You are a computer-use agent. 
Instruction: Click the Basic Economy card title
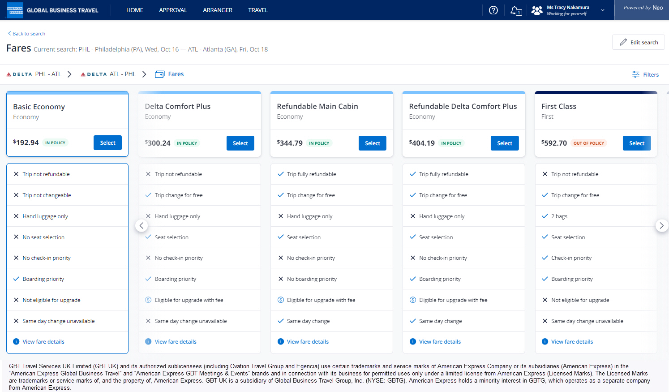pyautogui.click(x=39, y=107)
